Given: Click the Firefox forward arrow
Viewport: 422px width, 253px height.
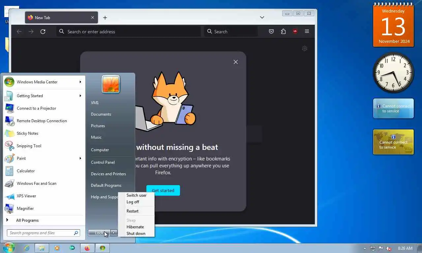Looking at the screenshot, I should (x=31, y=32).
